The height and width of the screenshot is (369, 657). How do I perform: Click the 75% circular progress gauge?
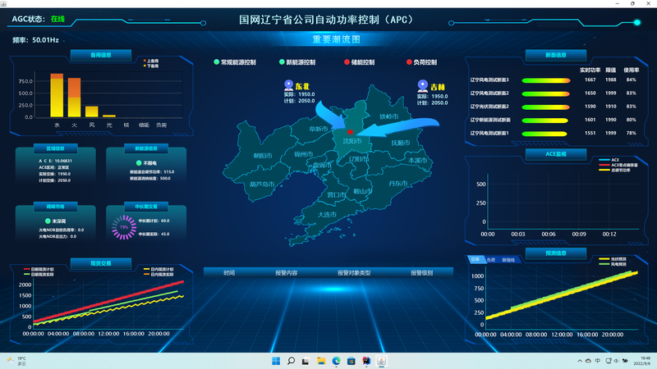click(x=124, y=227)
